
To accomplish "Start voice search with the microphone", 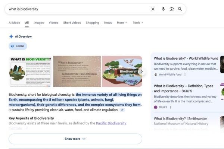I will [163, 9].
